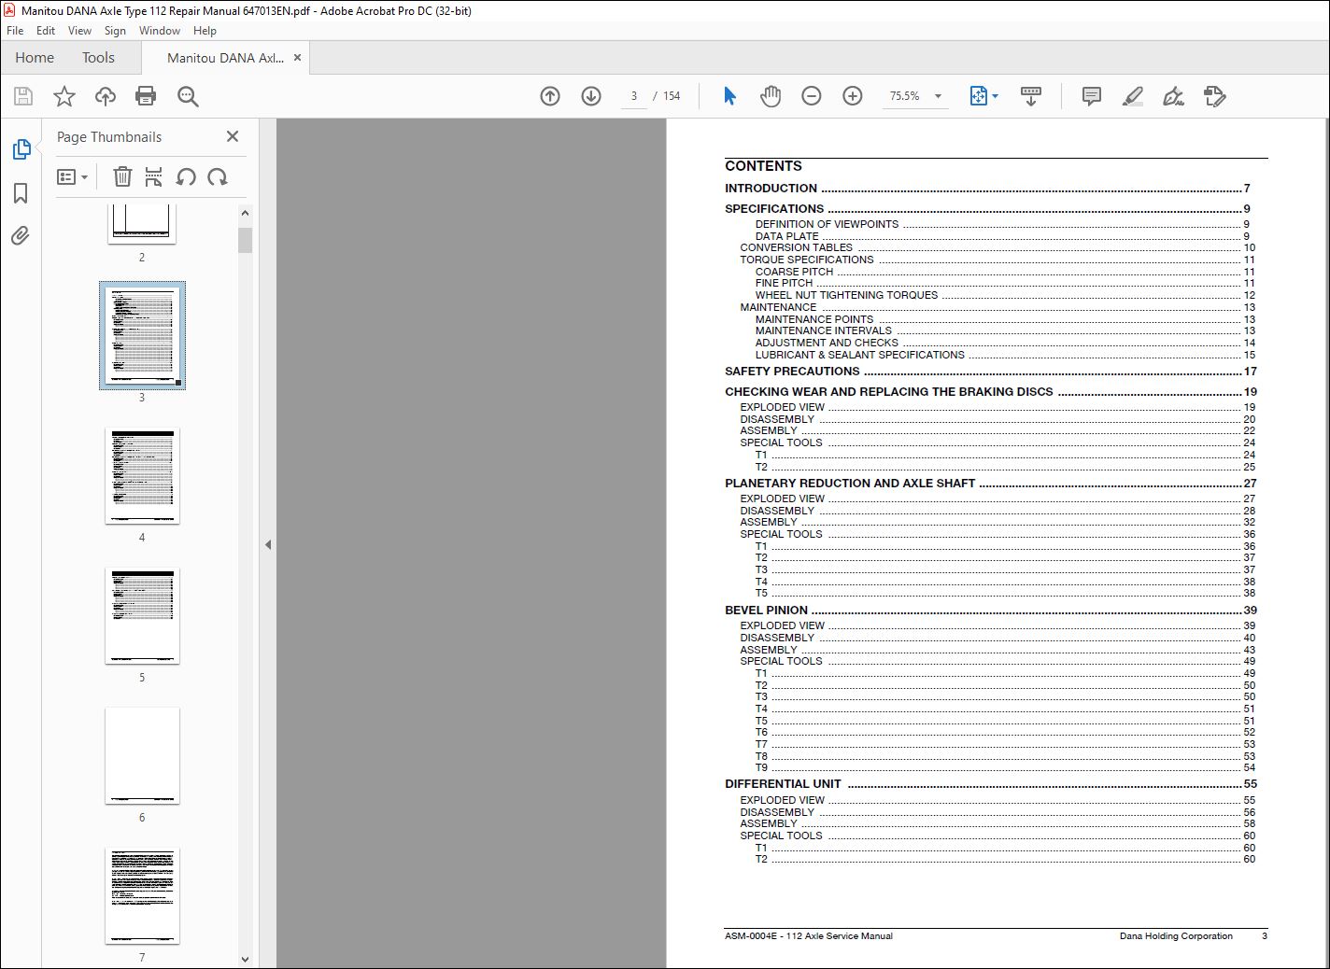Open Page Thumbnails sidebar icon
Screen dimensions: 1330x969
(21, 149)
